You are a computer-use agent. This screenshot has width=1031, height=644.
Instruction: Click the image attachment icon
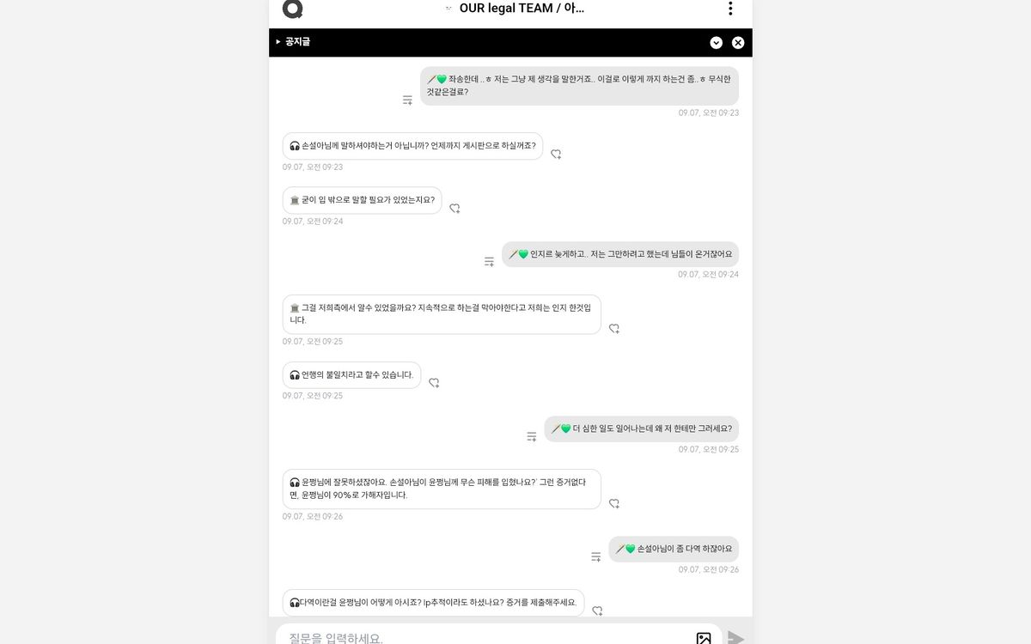pos(704,638)
